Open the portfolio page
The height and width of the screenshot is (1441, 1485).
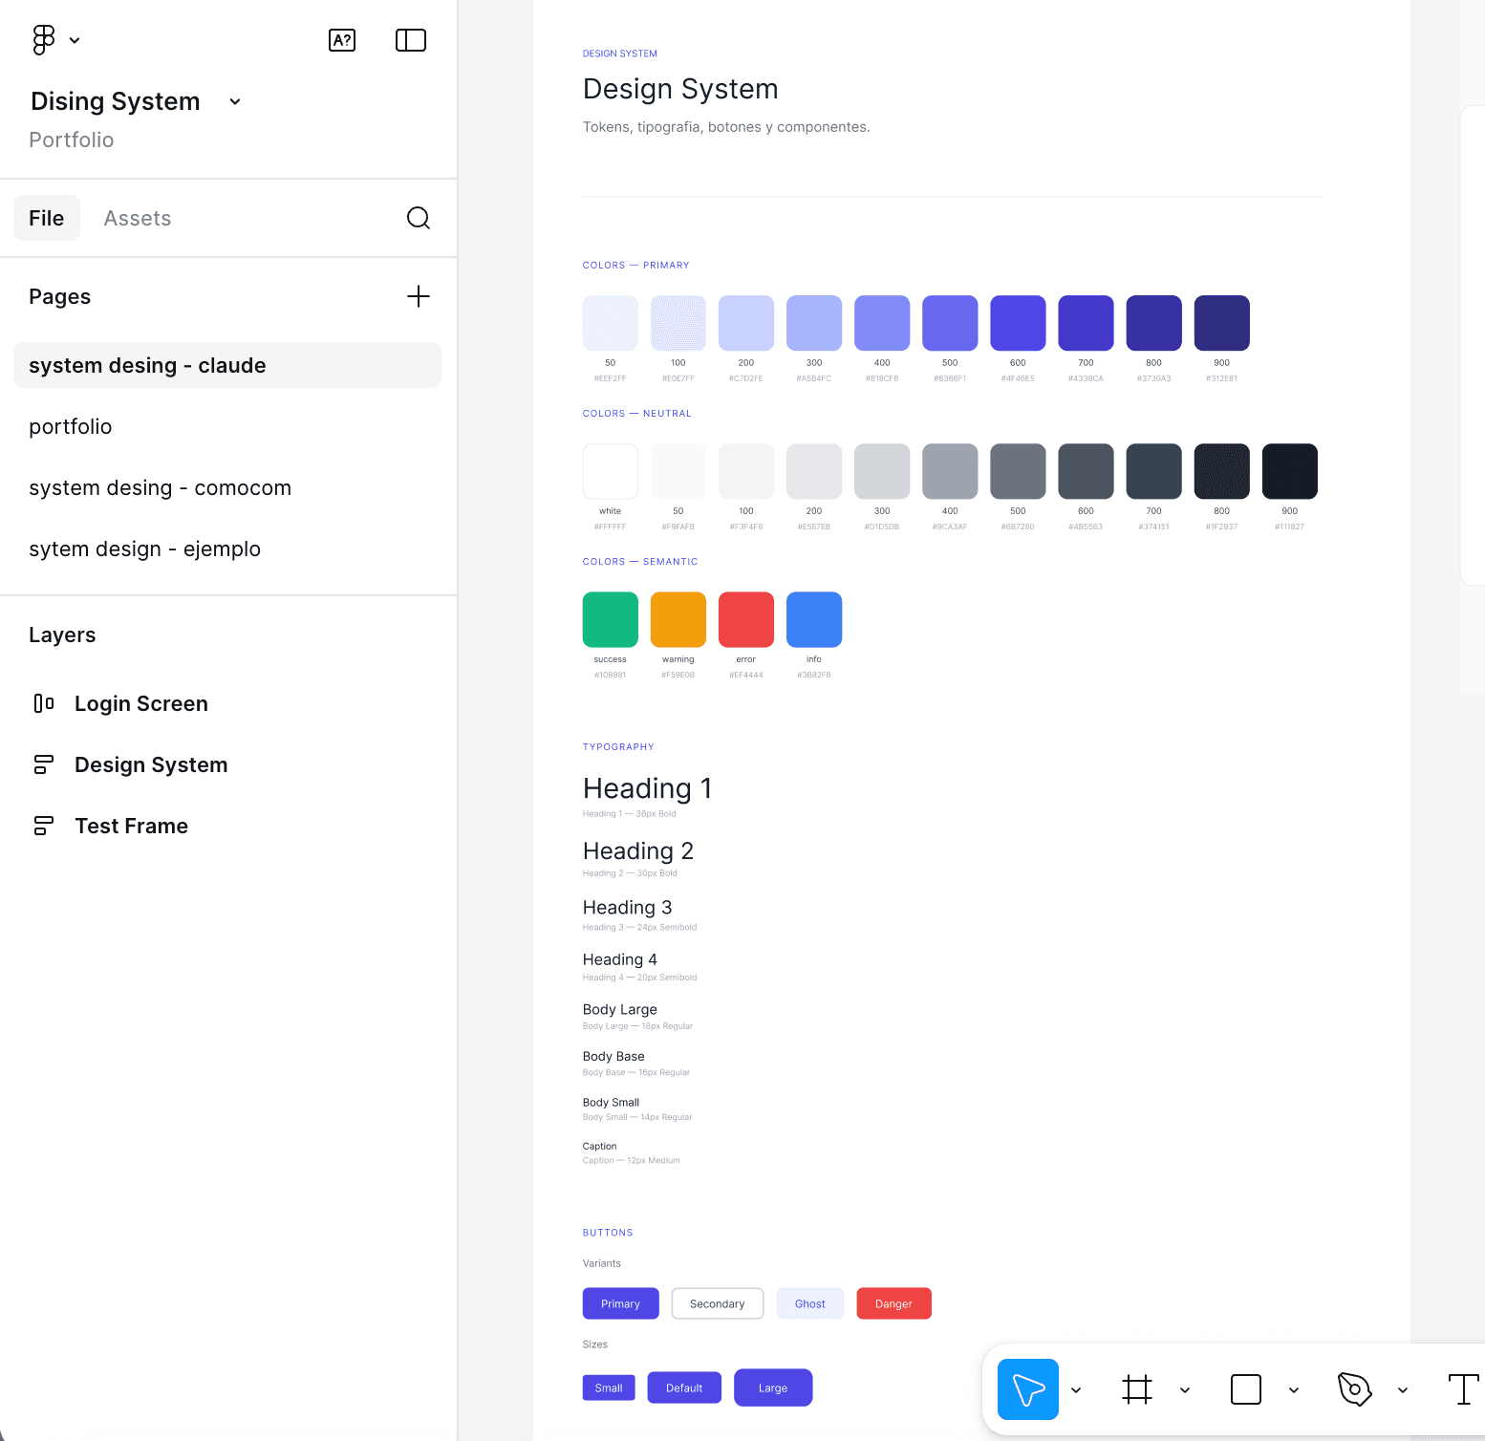point(71,426)
